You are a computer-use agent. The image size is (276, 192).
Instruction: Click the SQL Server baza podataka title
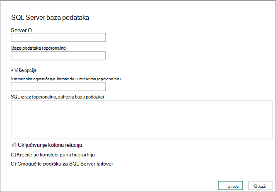[50, 17]
